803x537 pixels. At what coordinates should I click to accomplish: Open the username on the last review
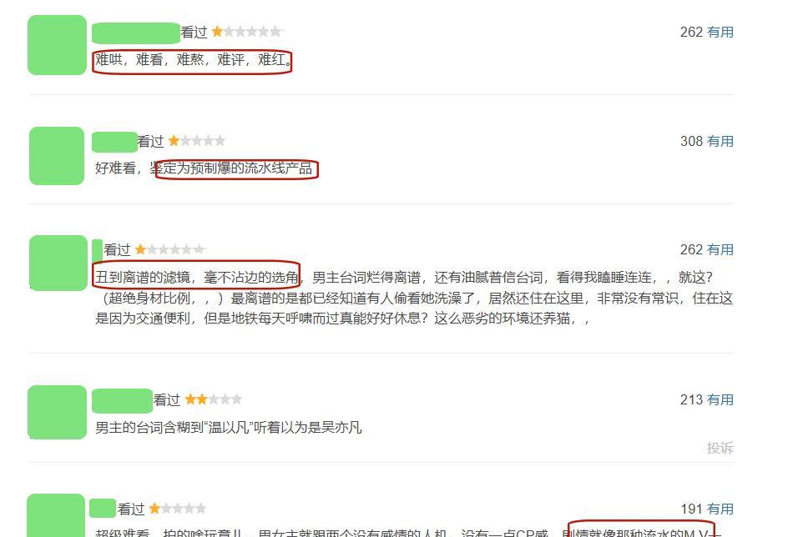(103, 509)
